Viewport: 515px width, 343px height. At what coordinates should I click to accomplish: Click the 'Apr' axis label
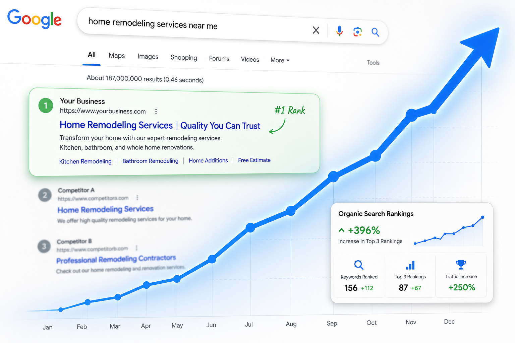click(146, 326)
